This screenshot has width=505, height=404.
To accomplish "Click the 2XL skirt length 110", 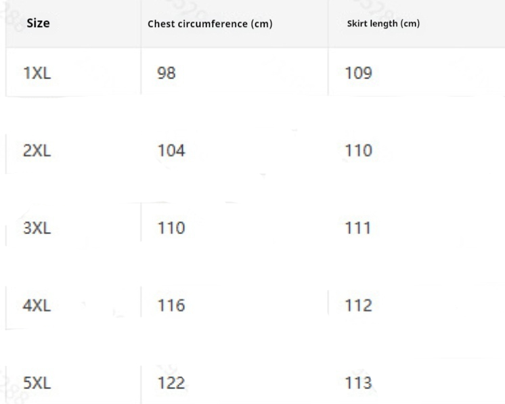I will (359, 151).
